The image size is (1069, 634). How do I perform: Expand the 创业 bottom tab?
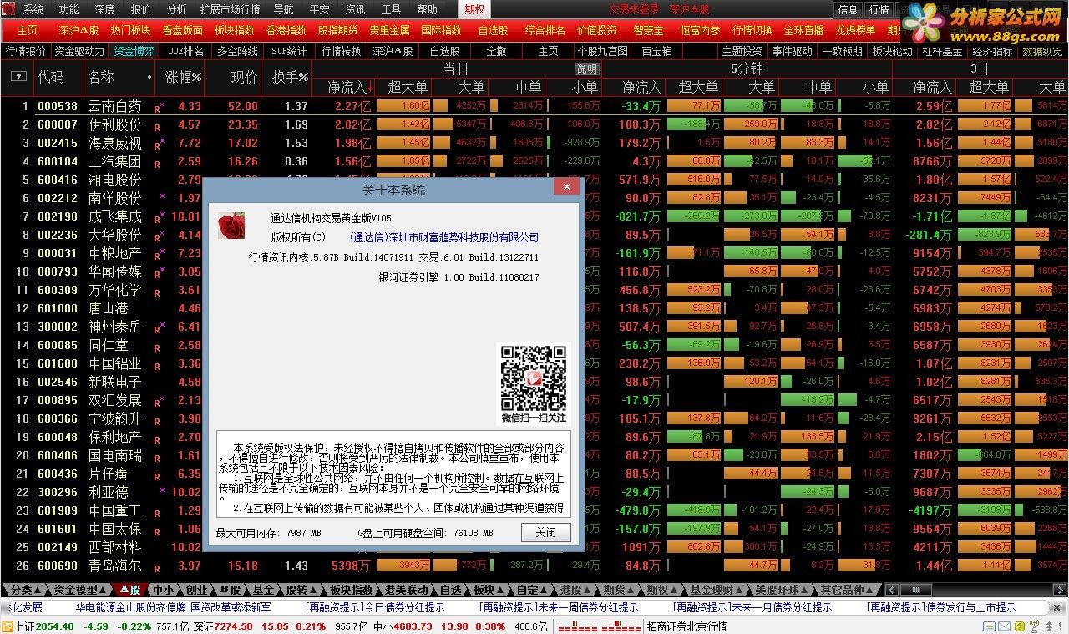pos(197,590)
